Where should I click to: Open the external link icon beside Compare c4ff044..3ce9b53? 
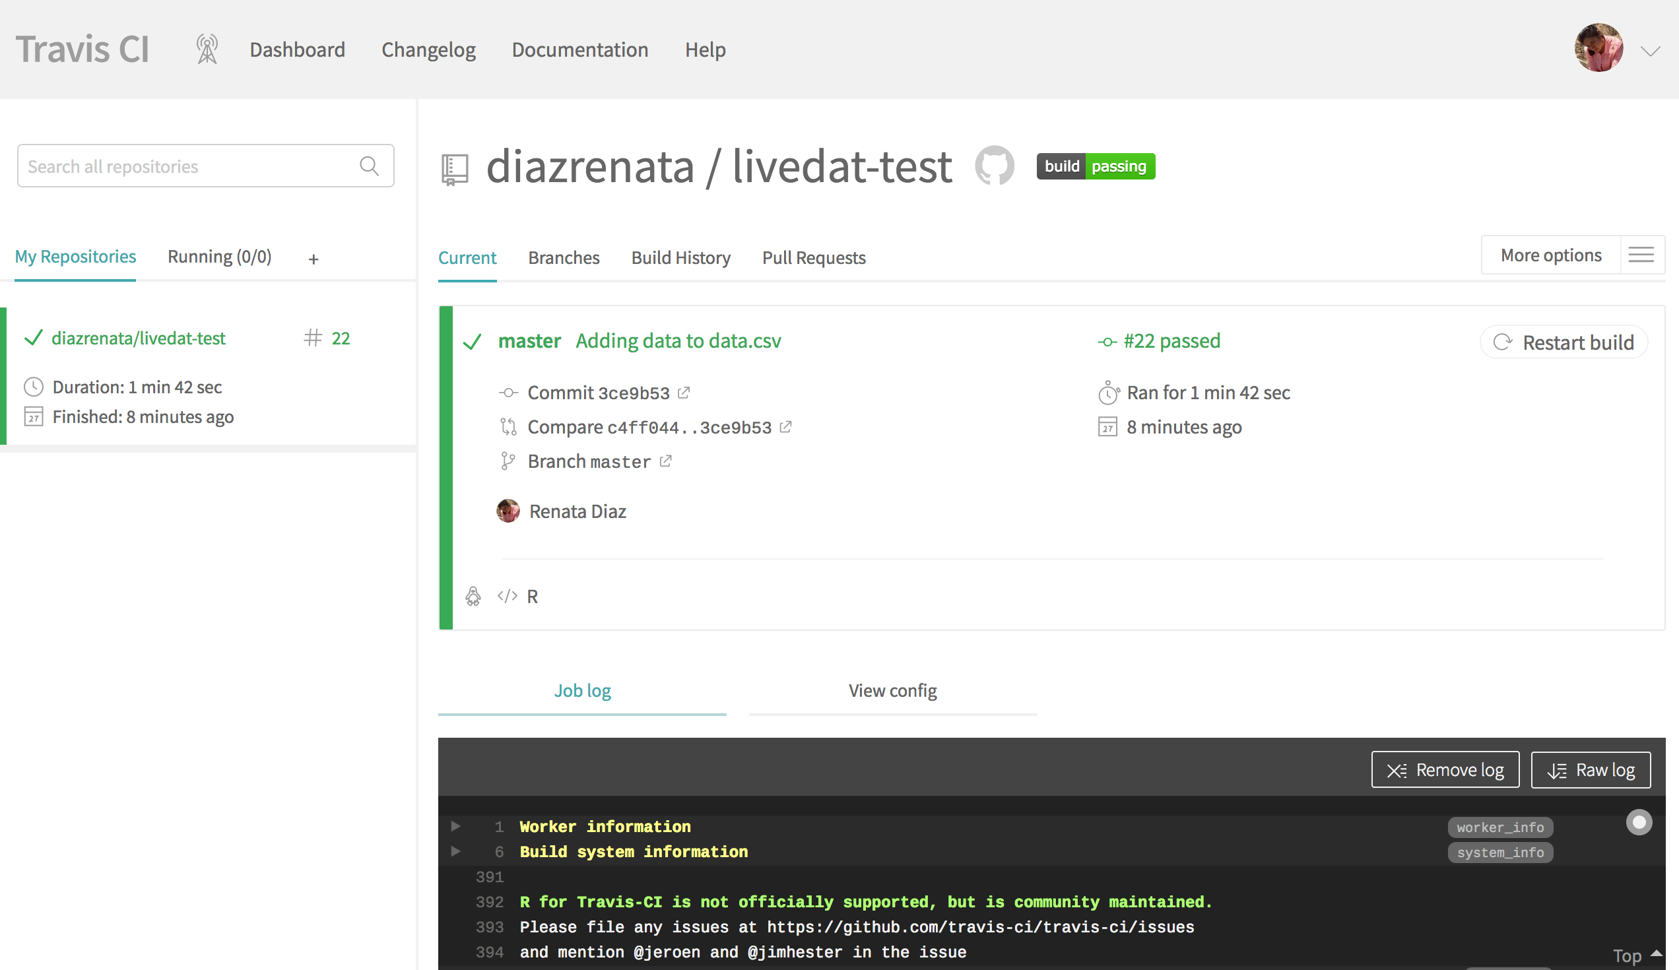785,427
